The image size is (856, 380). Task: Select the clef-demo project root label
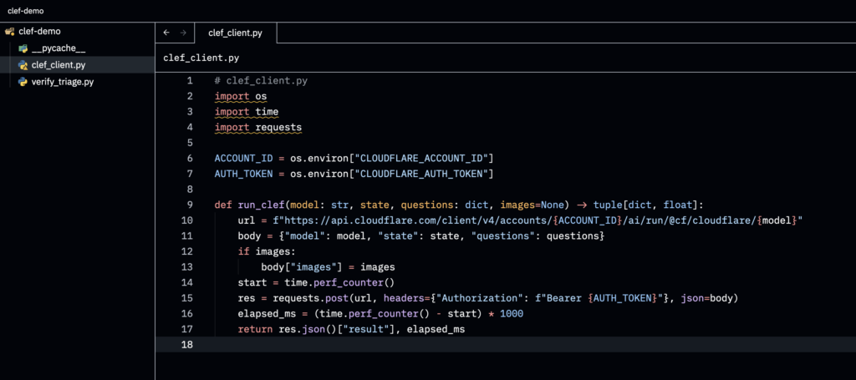39,32
